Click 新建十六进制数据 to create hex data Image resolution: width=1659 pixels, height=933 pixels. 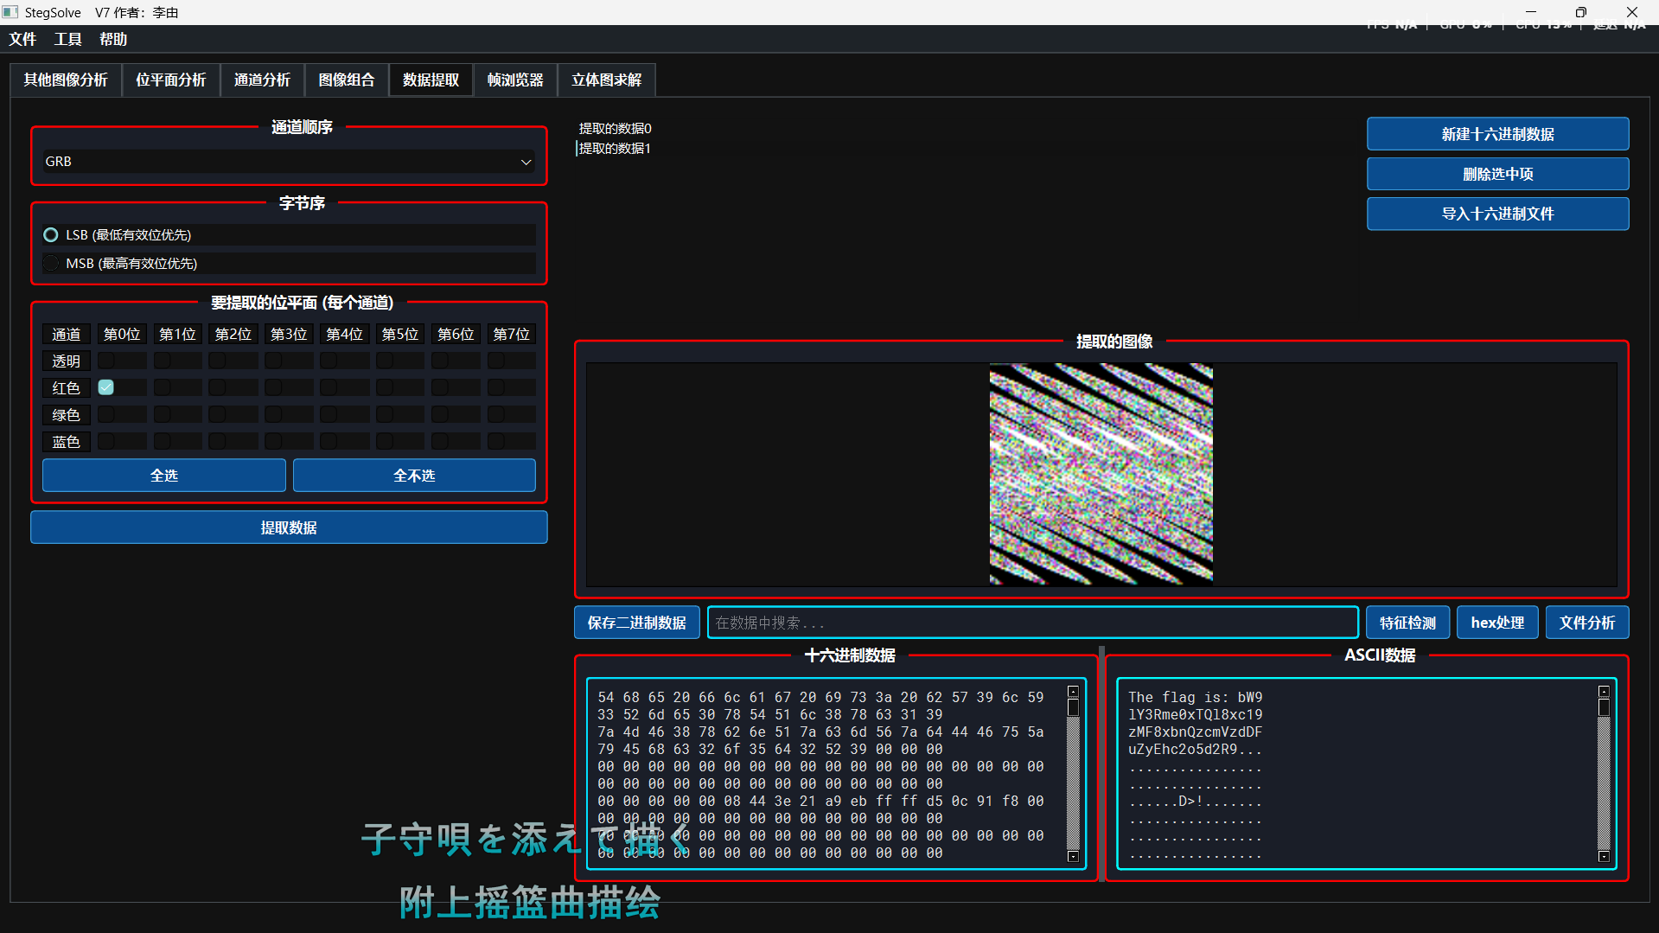pos(1497,134)
